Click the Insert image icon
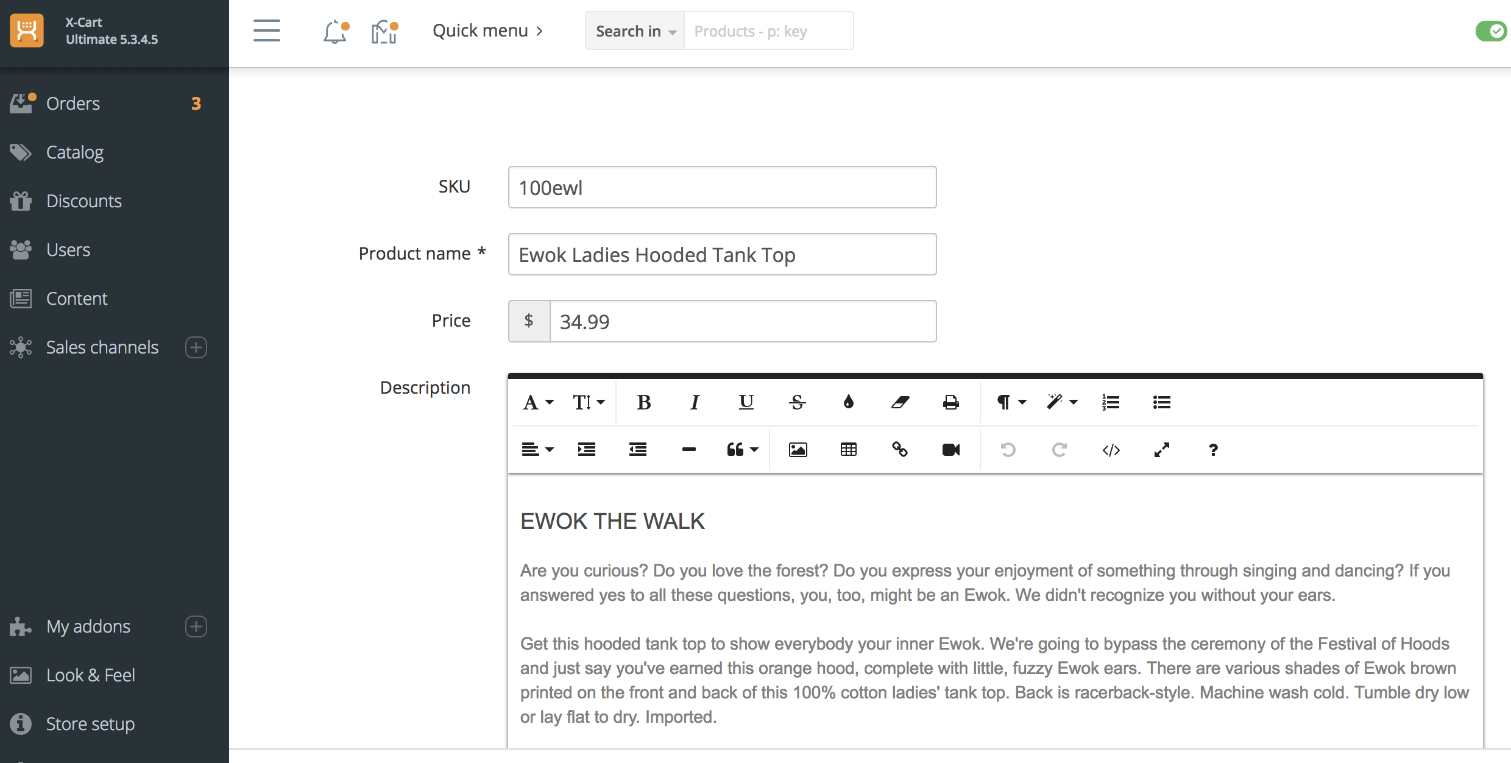Image resolution: width=1511 pixels, height=763 pixels. pyautogui.click(x=798, y=450)
